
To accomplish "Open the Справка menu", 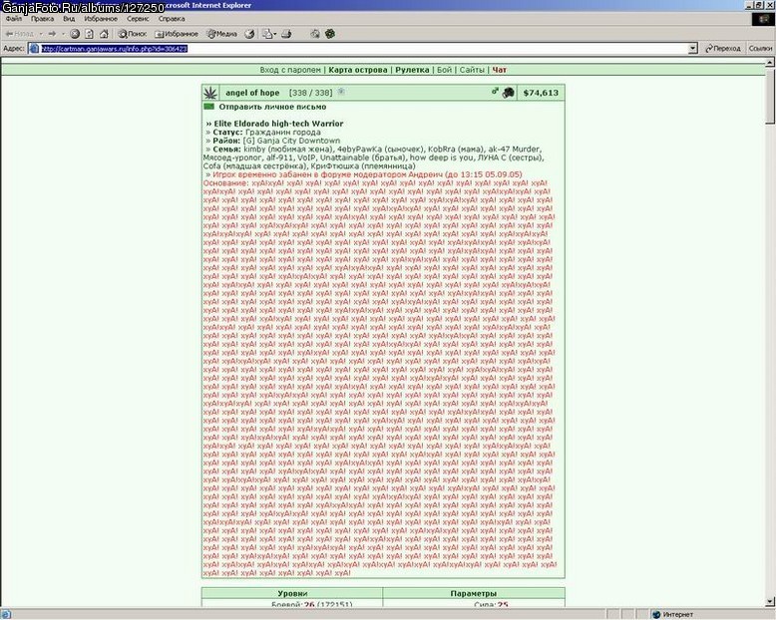I will (x=172, y=19).
